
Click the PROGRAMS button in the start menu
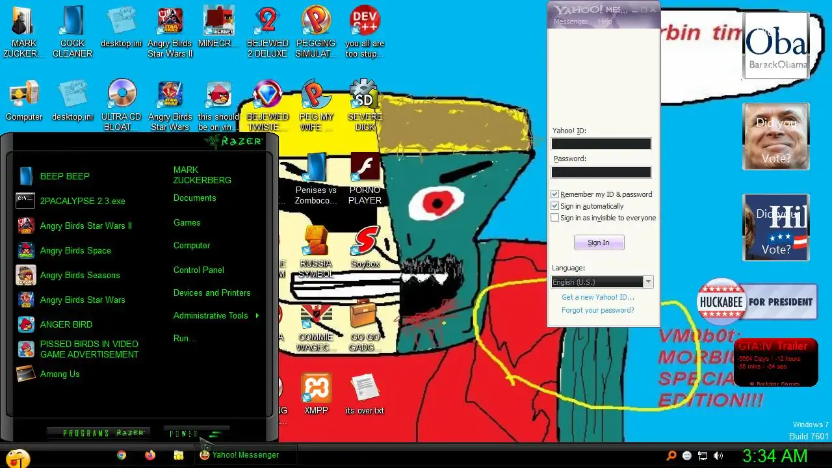click(x=98, y=433)
